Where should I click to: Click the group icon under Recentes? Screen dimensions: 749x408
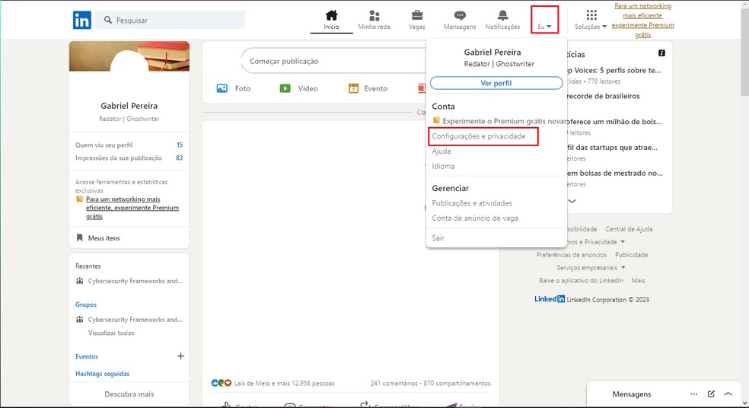click(x=80, y=281)
